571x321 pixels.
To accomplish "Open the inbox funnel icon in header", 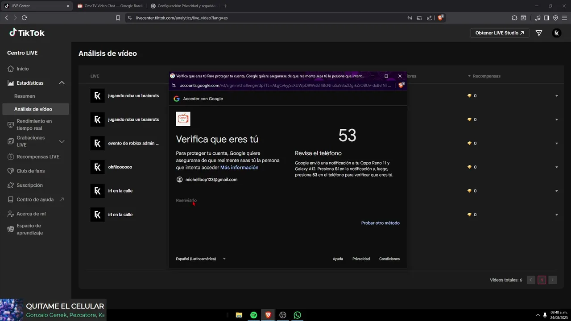I will tap(539, 33).
